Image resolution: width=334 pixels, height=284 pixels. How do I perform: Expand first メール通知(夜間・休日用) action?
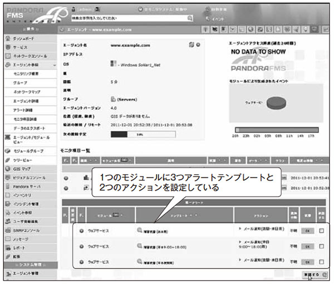click(x=240, y=229)
